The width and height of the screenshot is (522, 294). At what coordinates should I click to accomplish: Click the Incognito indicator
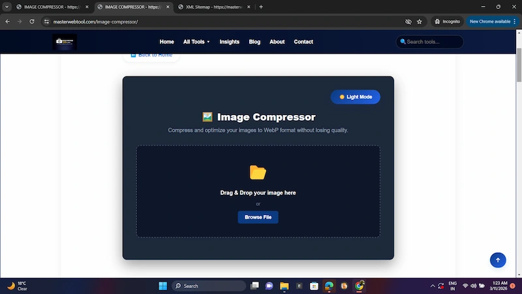click(x=447, y=22)
